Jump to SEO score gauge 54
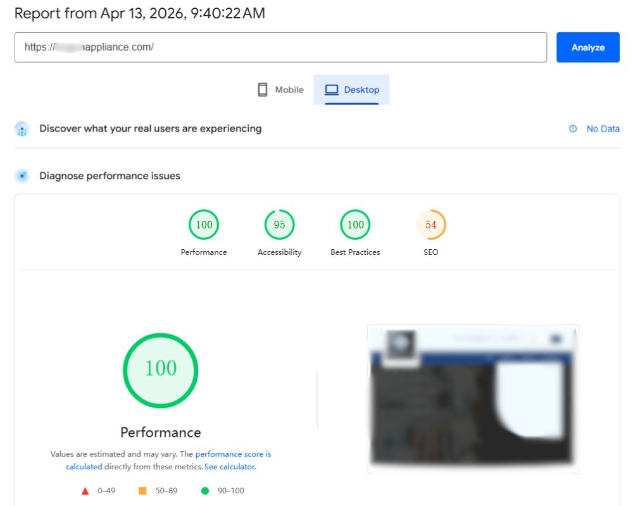Viewport: 633px width, 506px height. pyautogui.click(x=430, y=225)
